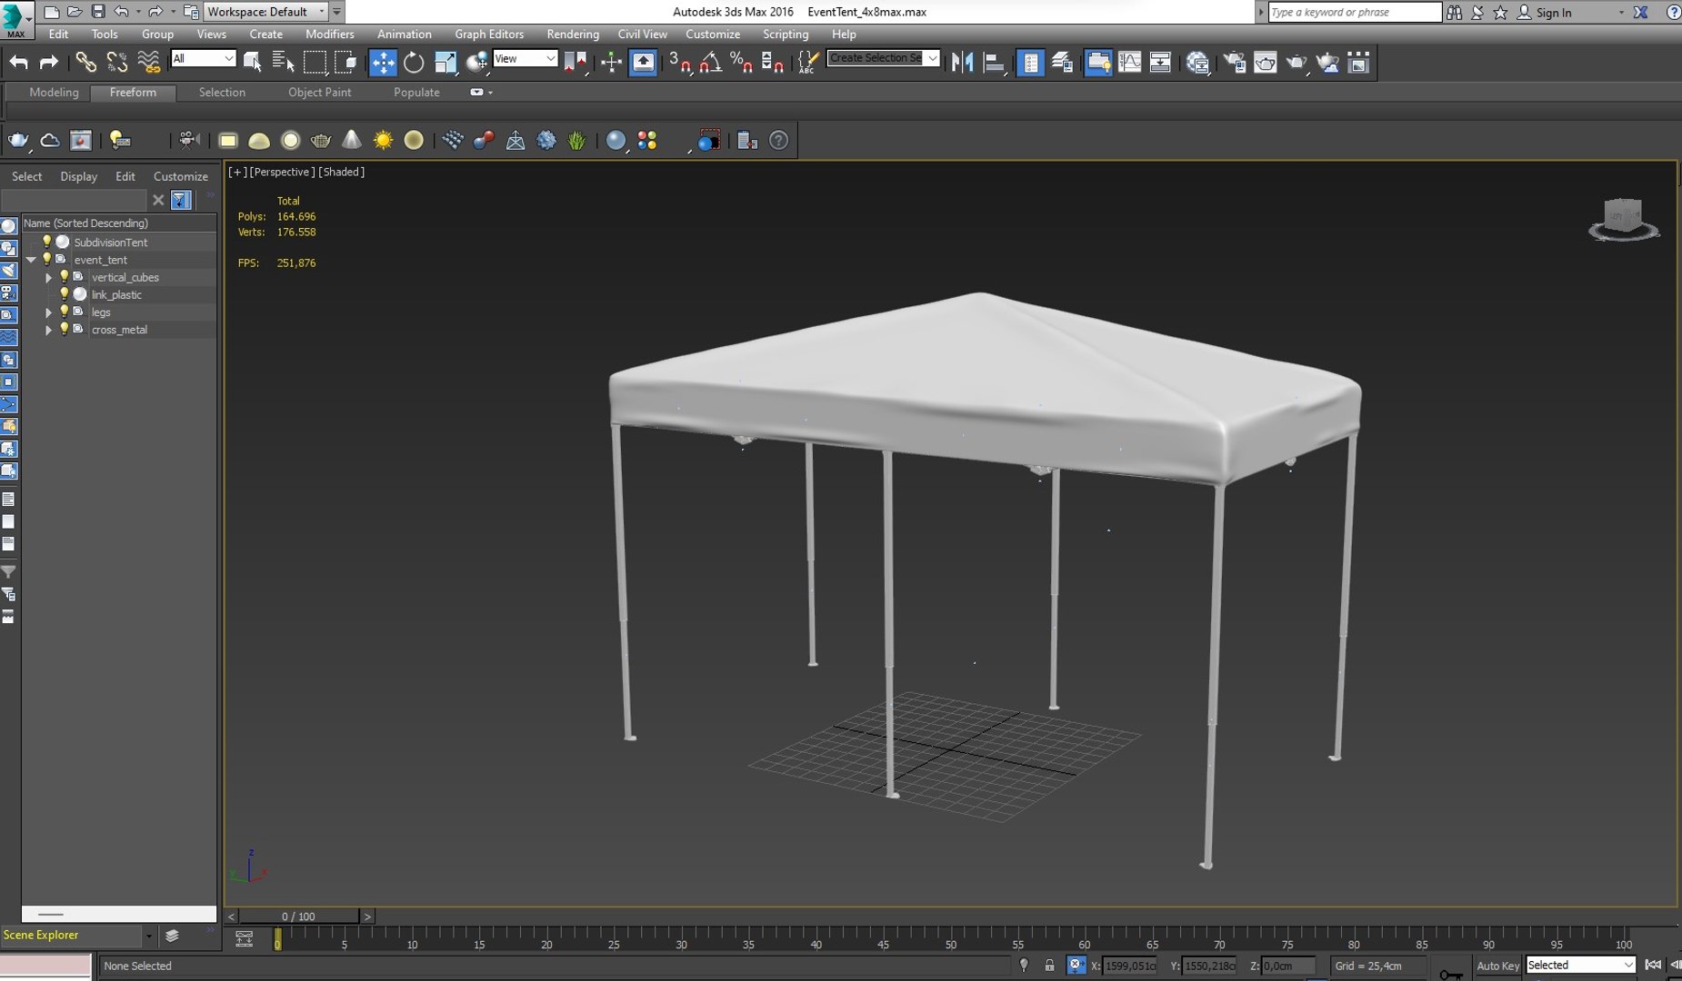Toggle Percent Snap button

pos(742,62)
